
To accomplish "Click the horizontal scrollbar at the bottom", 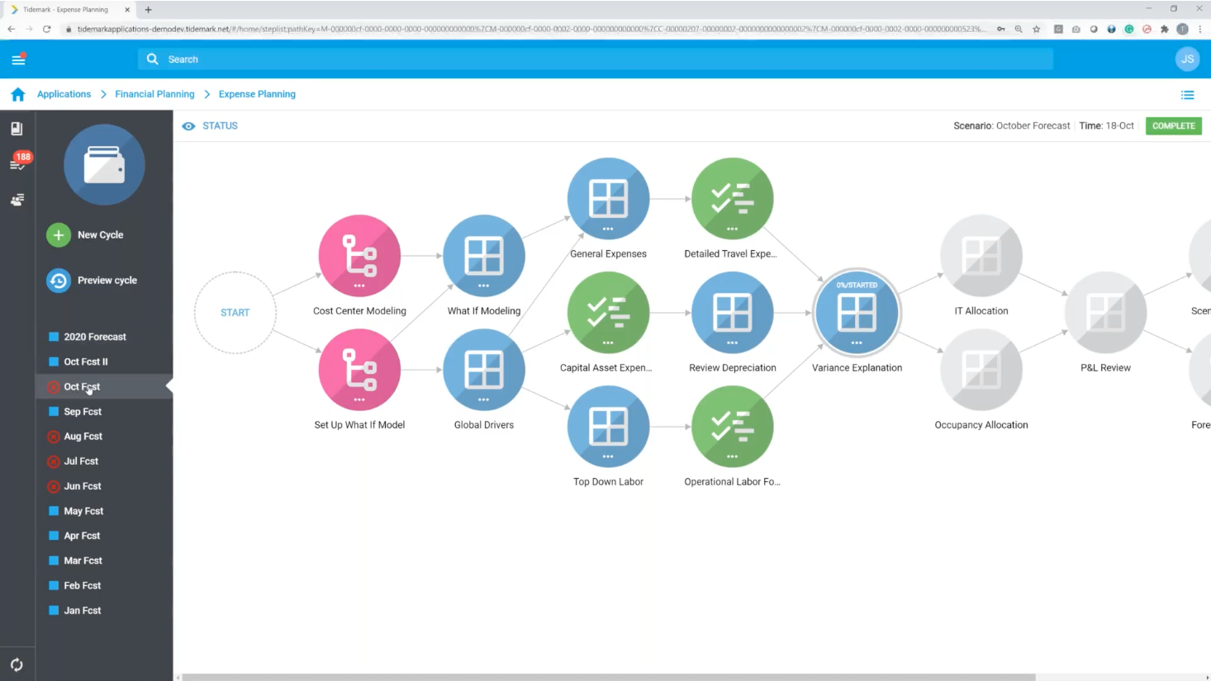I will click(x=608, y=677).
